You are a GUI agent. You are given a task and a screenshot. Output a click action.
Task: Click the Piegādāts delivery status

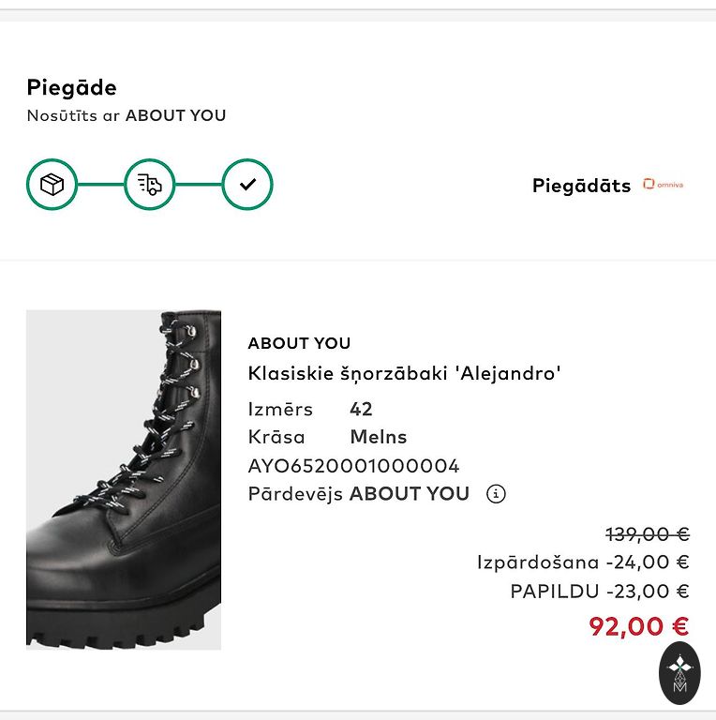(x=581, y=186)
